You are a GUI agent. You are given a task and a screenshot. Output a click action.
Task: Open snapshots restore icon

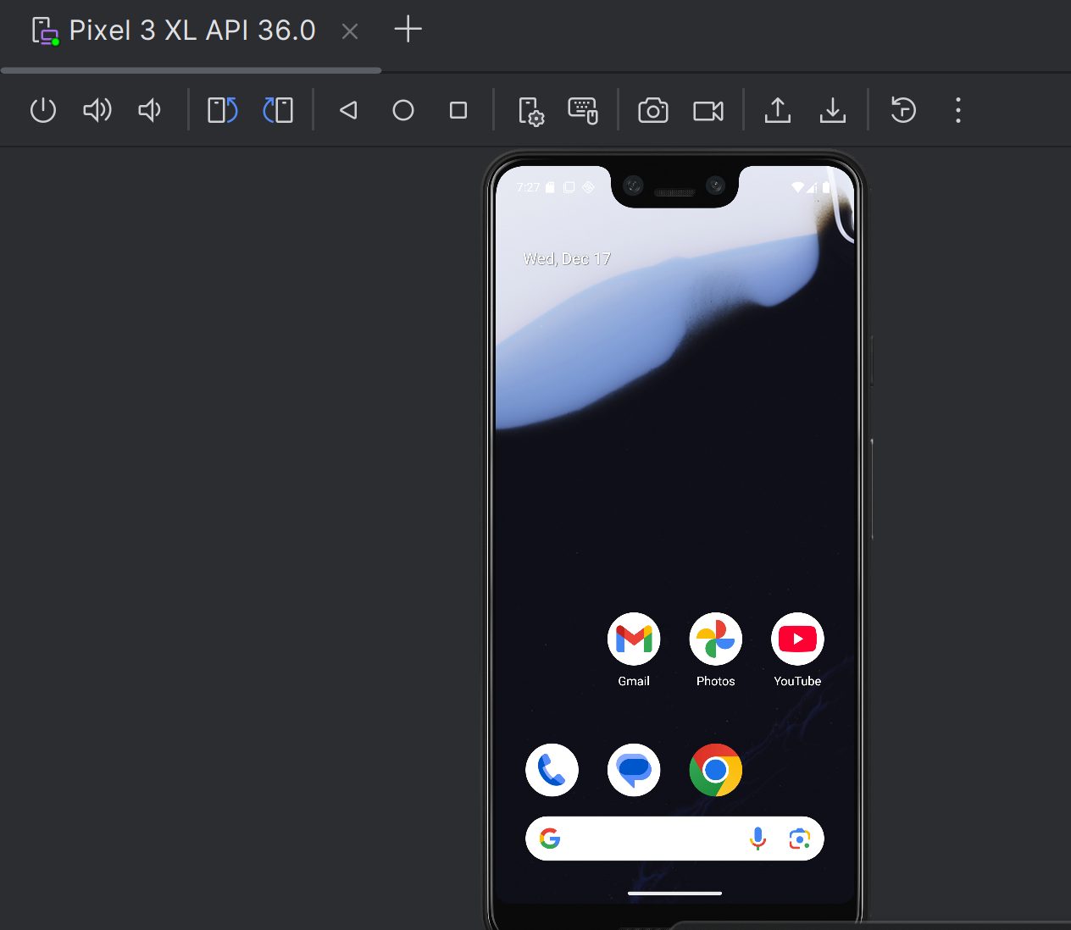(x=903, y=110)
